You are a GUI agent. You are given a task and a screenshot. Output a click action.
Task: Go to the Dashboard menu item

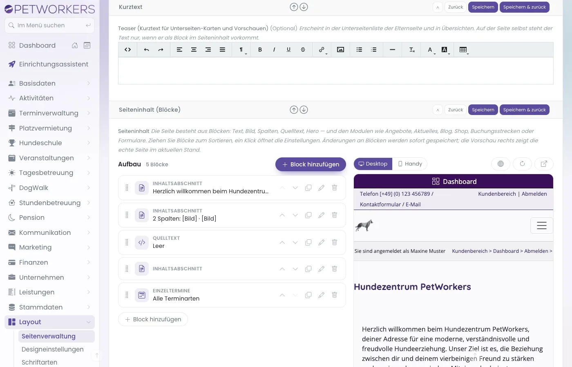pos(37,45)
